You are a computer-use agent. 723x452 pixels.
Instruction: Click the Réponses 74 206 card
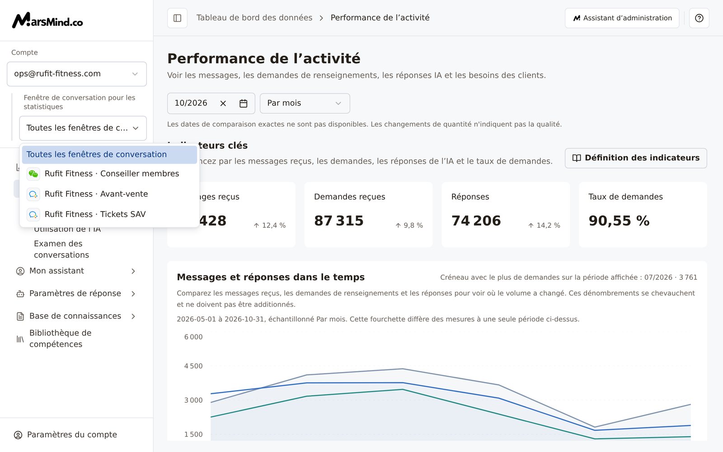[x=506, y=215]
